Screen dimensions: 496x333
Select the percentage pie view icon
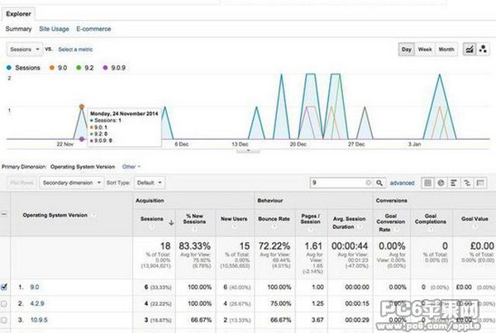tap(441, 182)
